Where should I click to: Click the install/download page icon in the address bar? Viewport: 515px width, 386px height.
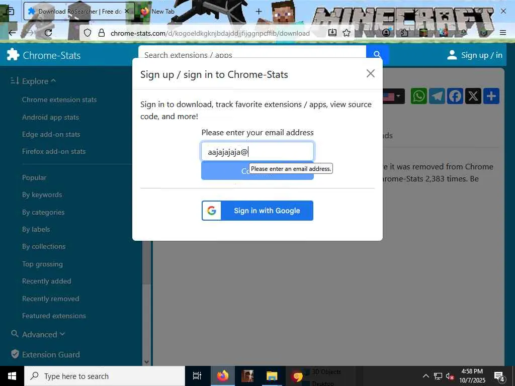(x=332, y=33)
